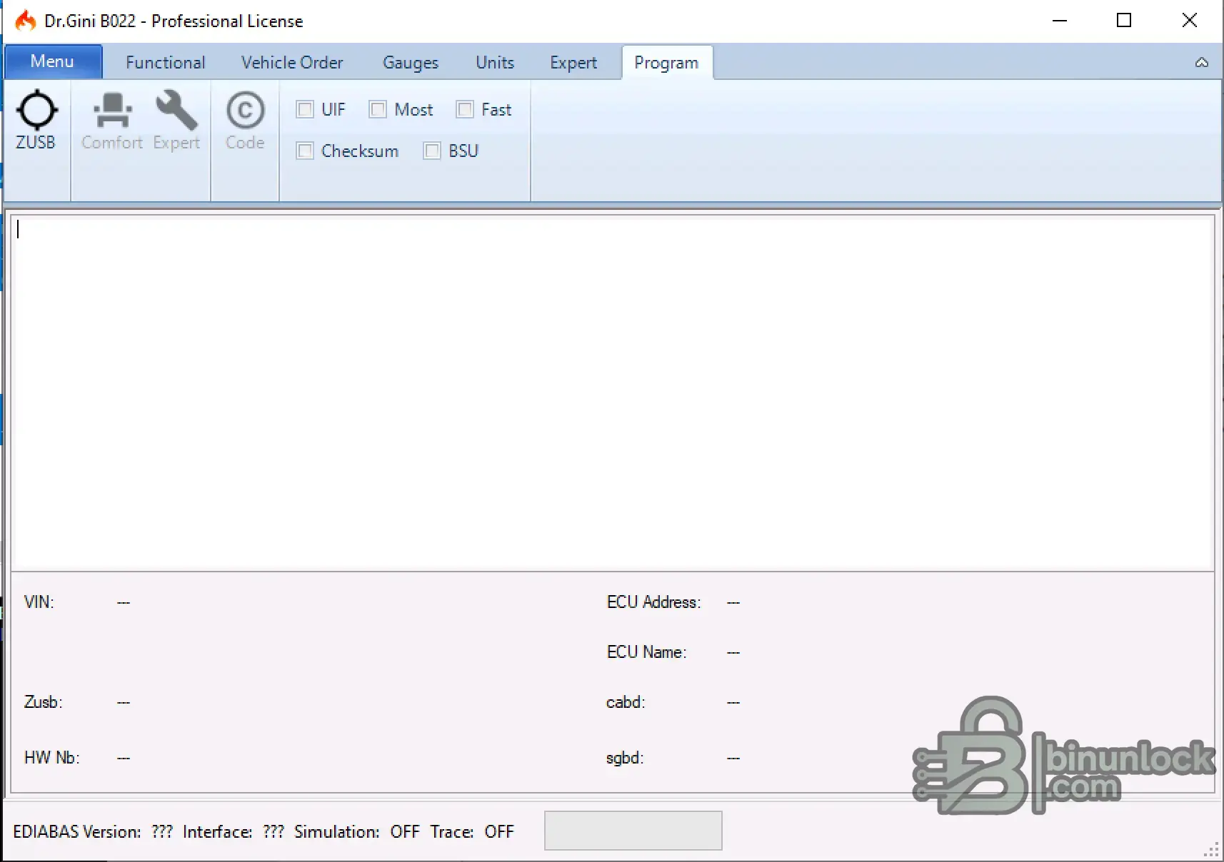Check the BSU option
1224x862 pixels.
pyautogui.click(x=432, y=151)
